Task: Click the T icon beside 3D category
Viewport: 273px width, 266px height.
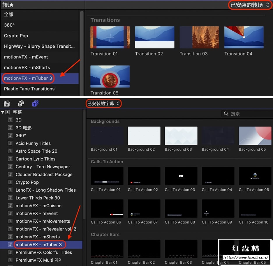Action: [x=10, y=120]
